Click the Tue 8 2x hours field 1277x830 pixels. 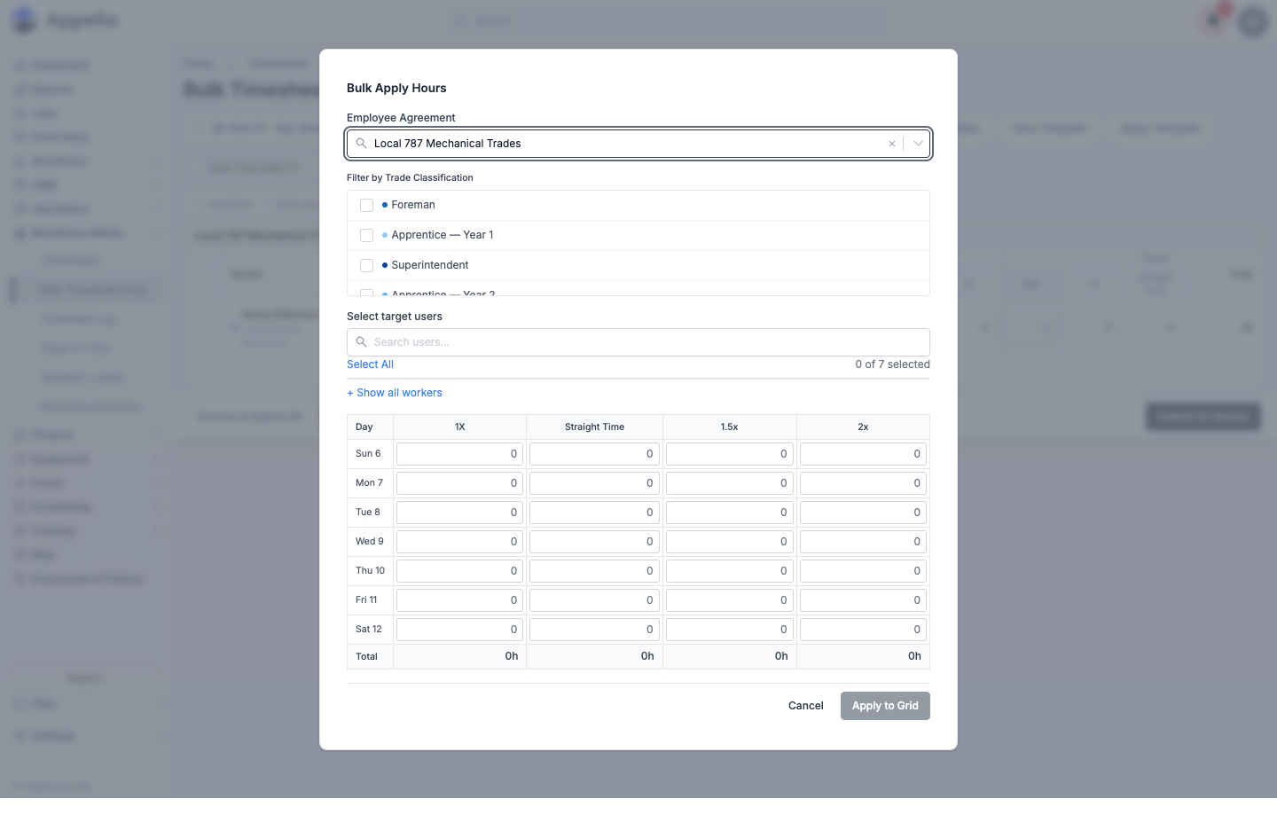pyautogui.click(x=863, y=513)
